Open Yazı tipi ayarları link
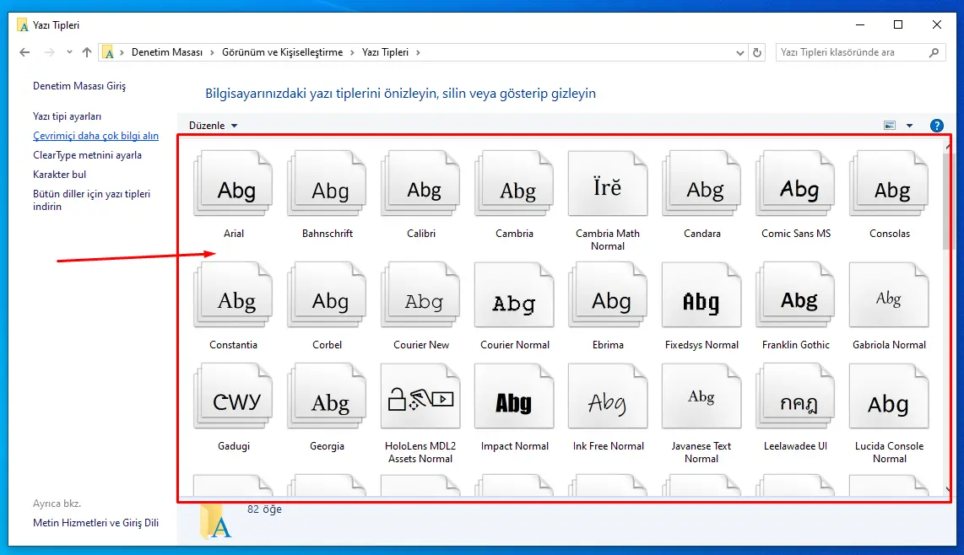The image size is (964, 555). click(67, 116)
